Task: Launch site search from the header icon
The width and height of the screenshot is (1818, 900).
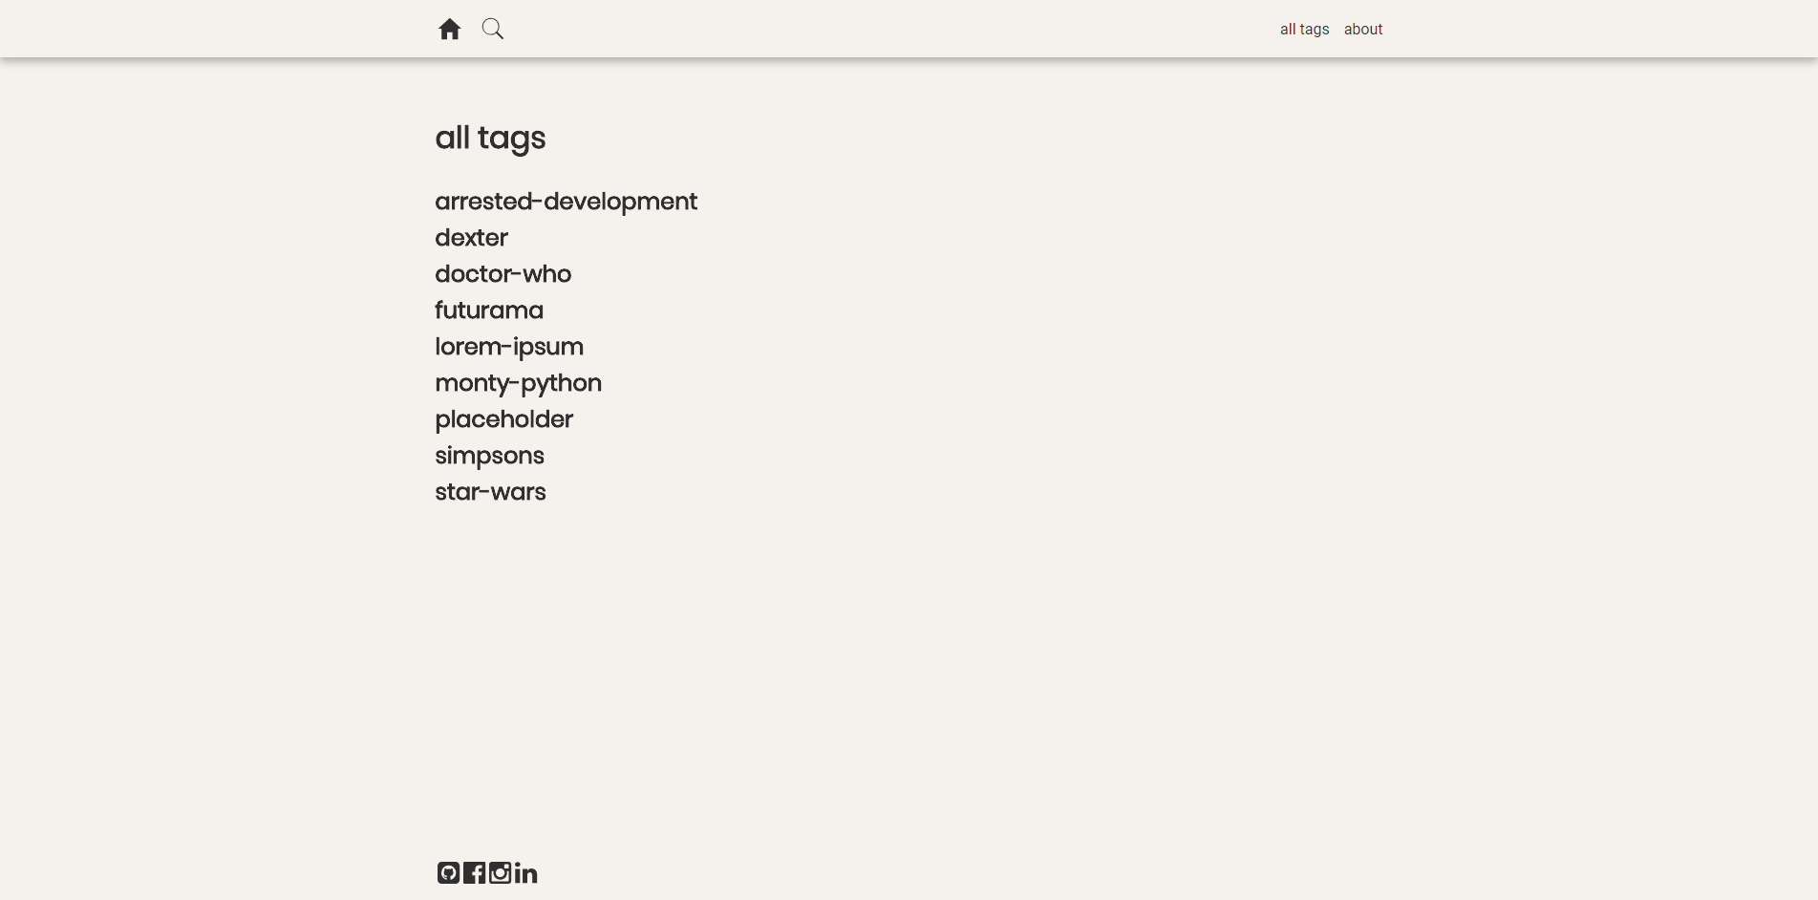Action: [493, 29]
